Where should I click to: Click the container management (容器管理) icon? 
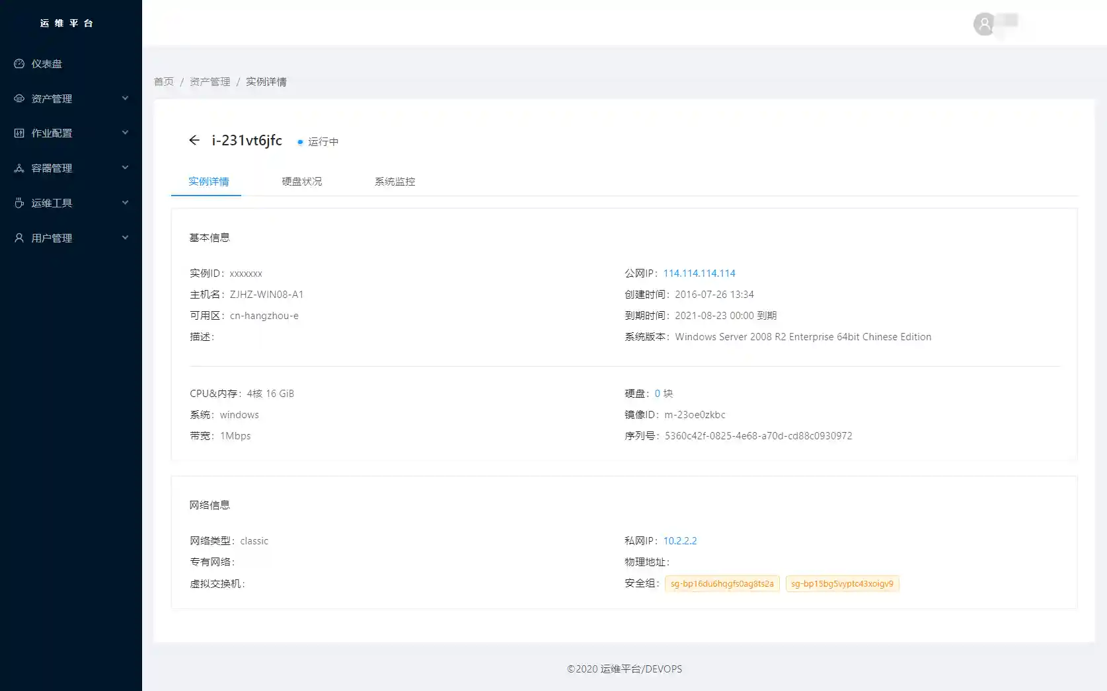(19, 168)
